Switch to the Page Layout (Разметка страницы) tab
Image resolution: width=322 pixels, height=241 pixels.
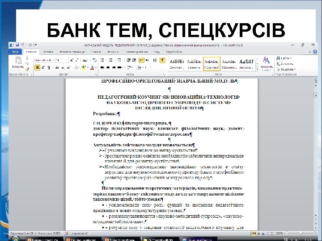tap(72, 52)
